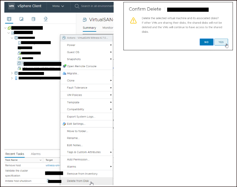The image size is (237, 187).
Task: Click the Migrate icon in the context menu
Action: point(64,73)
